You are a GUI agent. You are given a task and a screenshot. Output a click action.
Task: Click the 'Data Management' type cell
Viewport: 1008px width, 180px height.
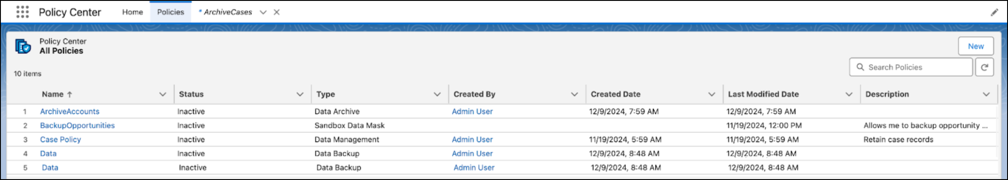(347, 140)
